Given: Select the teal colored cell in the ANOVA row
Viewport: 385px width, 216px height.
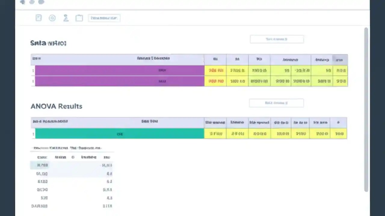Looking at the screenshot, I should pos(120,134).
